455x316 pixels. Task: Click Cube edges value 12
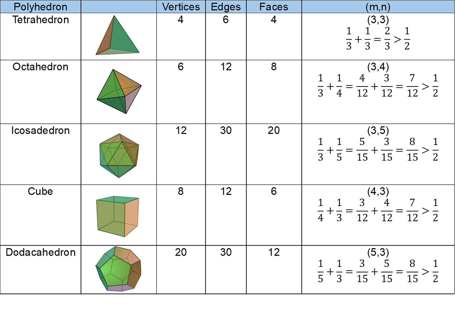[x=226, y=191]
